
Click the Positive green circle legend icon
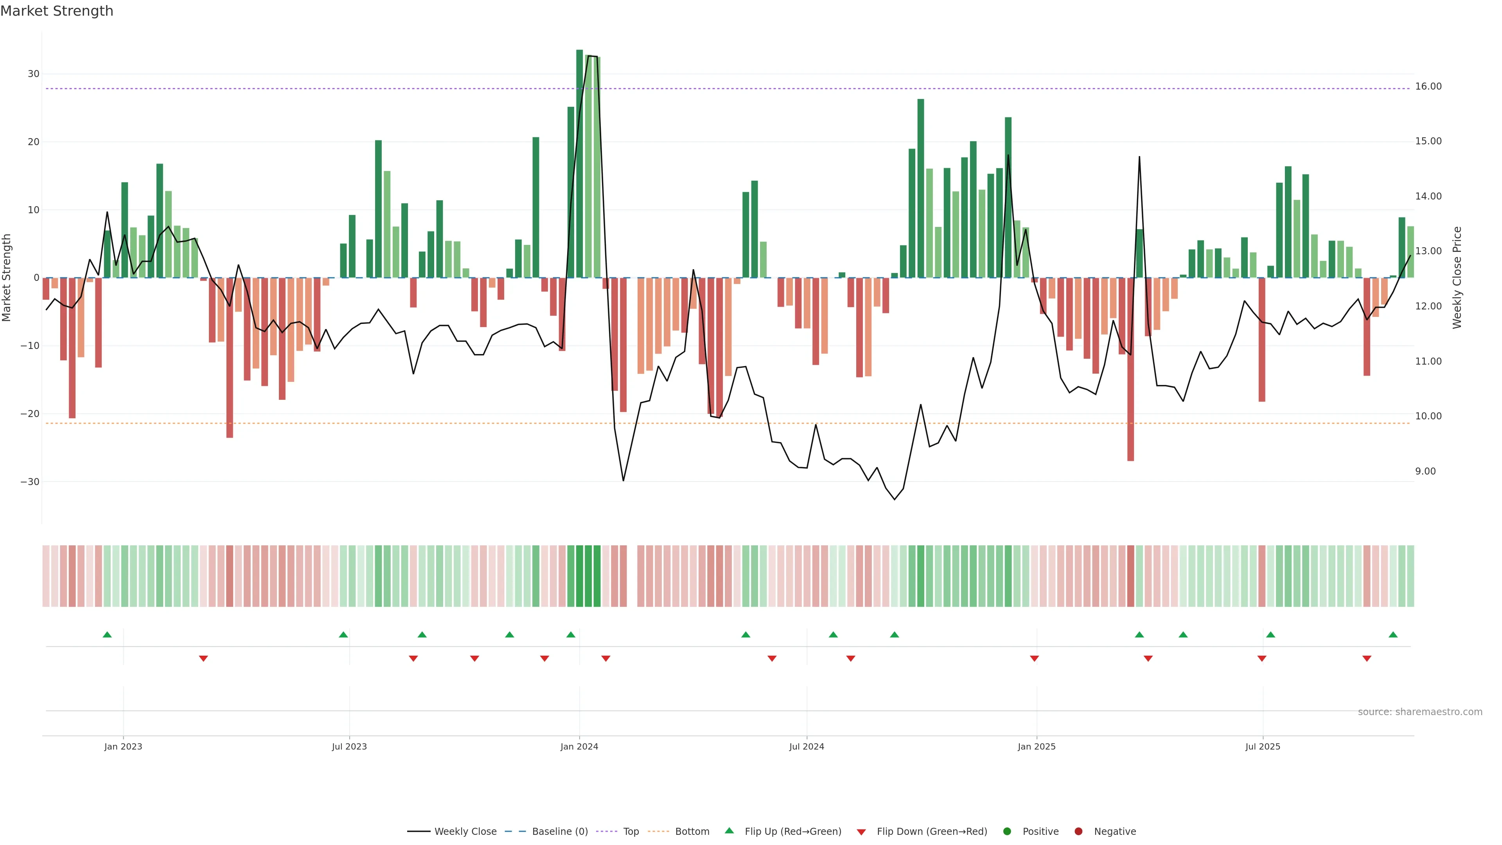coord(1007,832)
